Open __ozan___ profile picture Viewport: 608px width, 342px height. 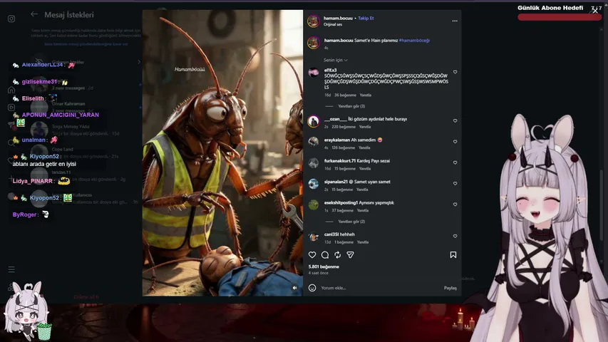click(314, 121)
